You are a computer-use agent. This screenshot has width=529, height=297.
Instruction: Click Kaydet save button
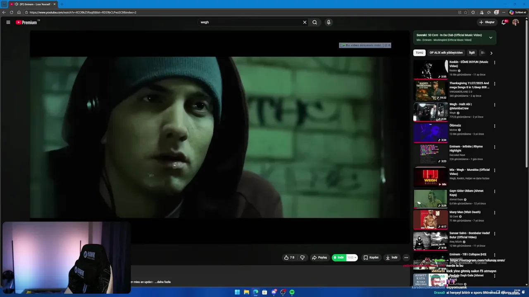tap(371, 257)
